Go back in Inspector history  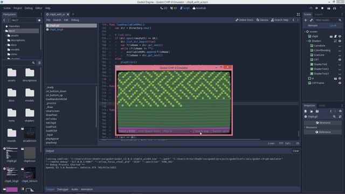pyautogui.click(x=330, y=112)
